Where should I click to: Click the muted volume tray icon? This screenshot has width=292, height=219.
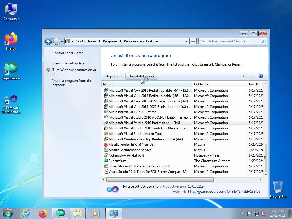(263, 214)
